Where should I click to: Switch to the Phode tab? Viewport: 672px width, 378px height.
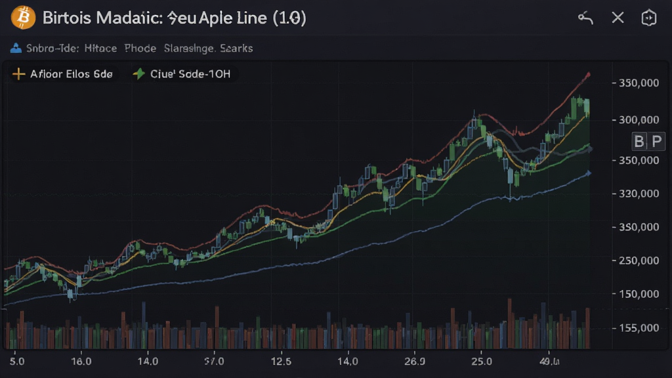[x=140, y=49]
